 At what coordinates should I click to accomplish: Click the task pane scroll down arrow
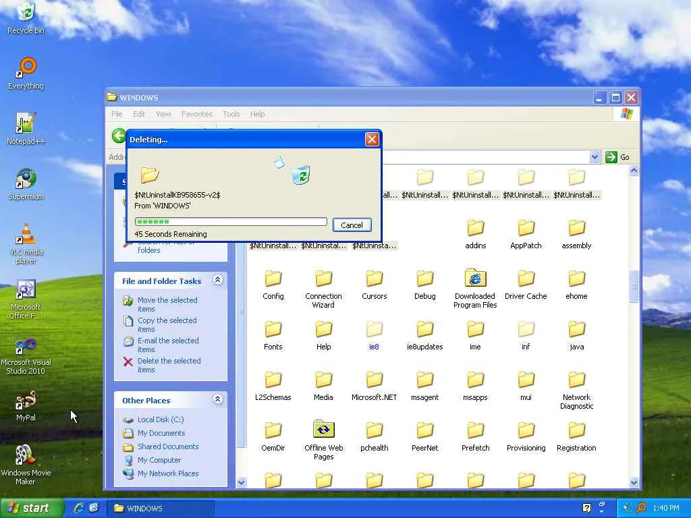(x=241, y=482)
